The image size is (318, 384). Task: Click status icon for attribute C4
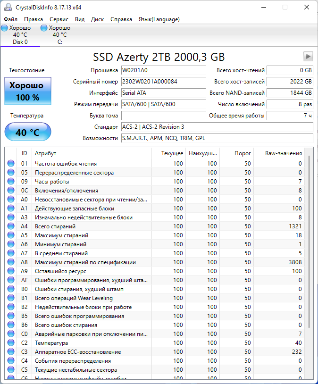11,361
